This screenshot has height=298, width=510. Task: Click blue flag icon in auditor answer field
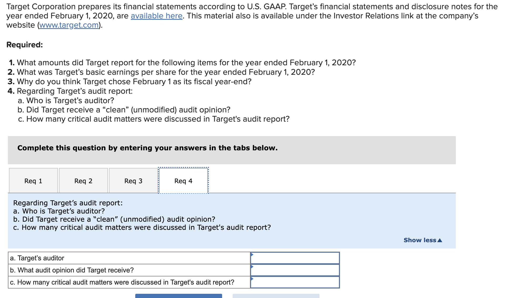[252, 254]
